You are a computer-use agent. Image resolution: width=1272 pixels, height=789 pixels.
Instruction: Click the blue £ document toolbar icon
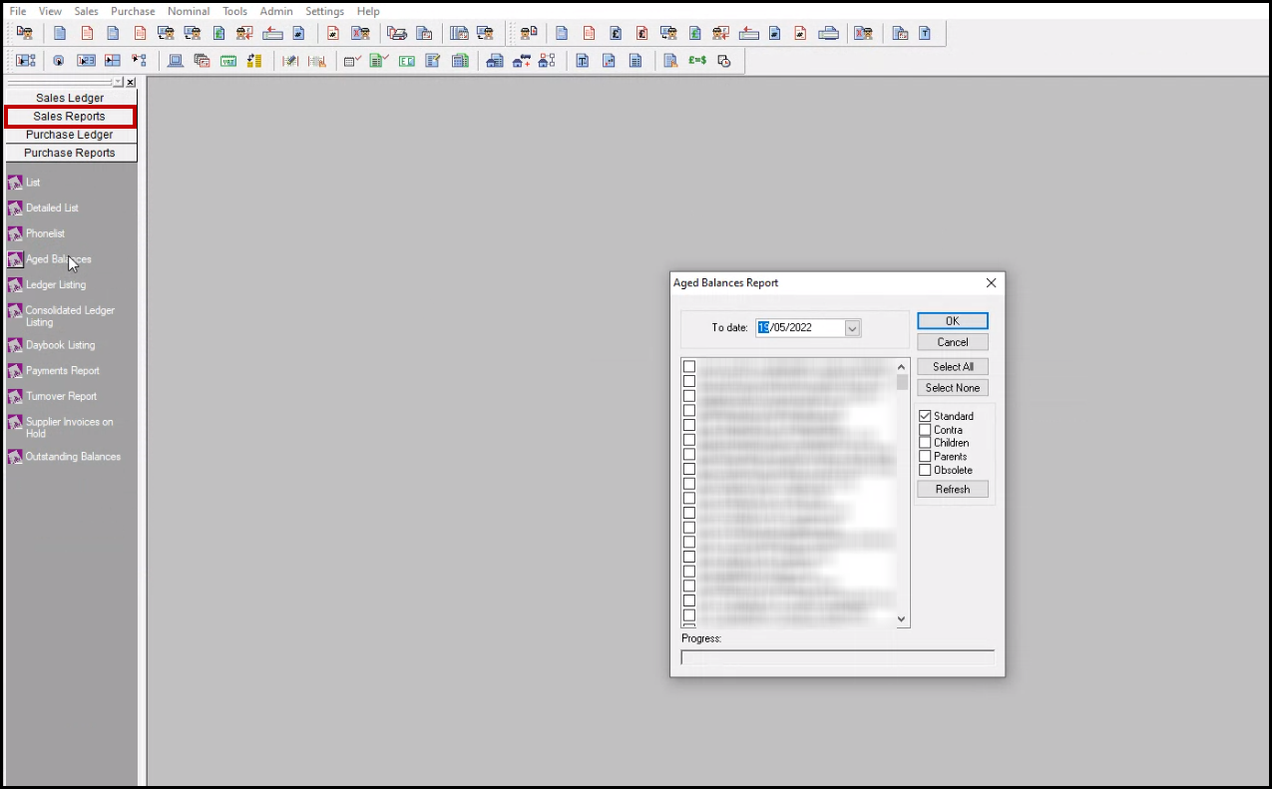tap(616, 33)
